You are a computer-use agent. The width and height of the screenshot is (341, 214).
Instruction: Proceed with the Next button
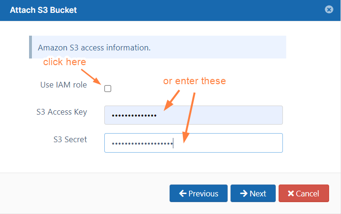coord(253,194)
